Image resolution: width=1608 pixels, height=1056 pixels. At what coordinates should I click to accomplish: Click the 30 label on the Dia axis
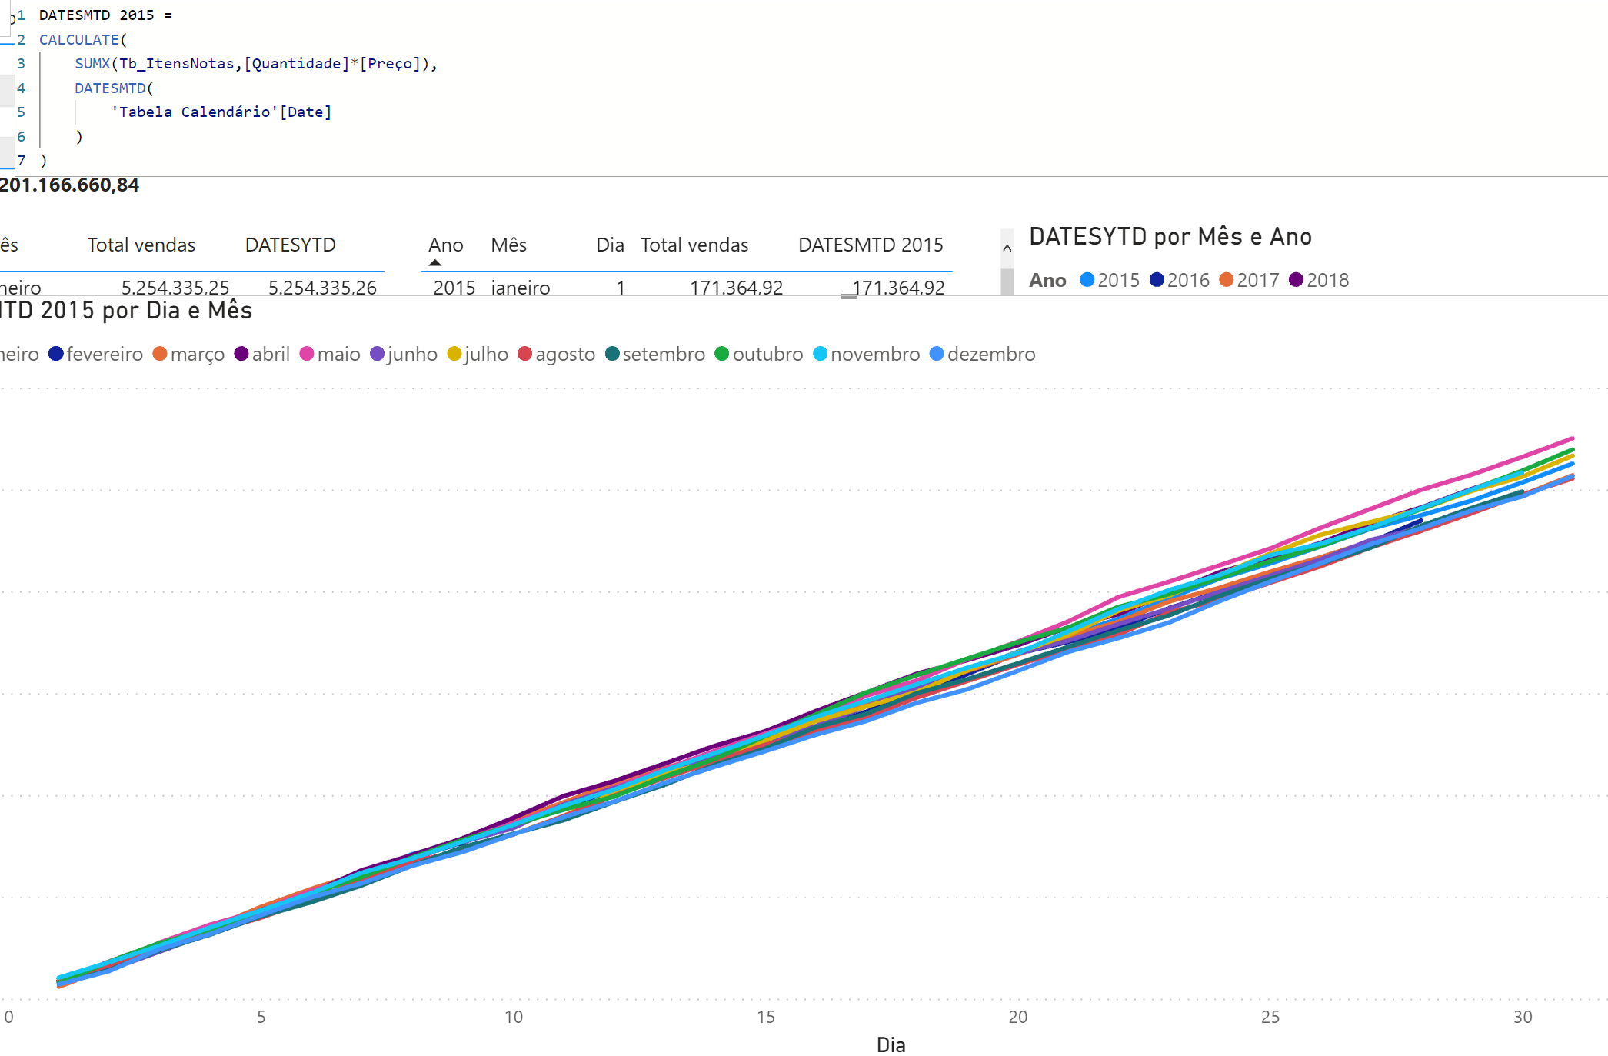(x=1523, y=1017)
